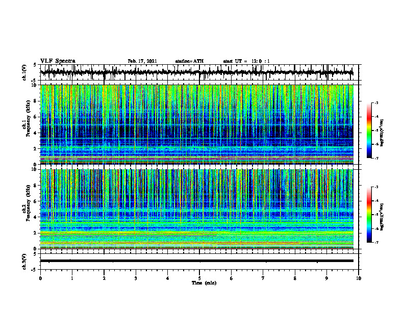The image size is (404, 312).
Task: Click the time axis tick label "0"
Action: (x=40, y=278)
